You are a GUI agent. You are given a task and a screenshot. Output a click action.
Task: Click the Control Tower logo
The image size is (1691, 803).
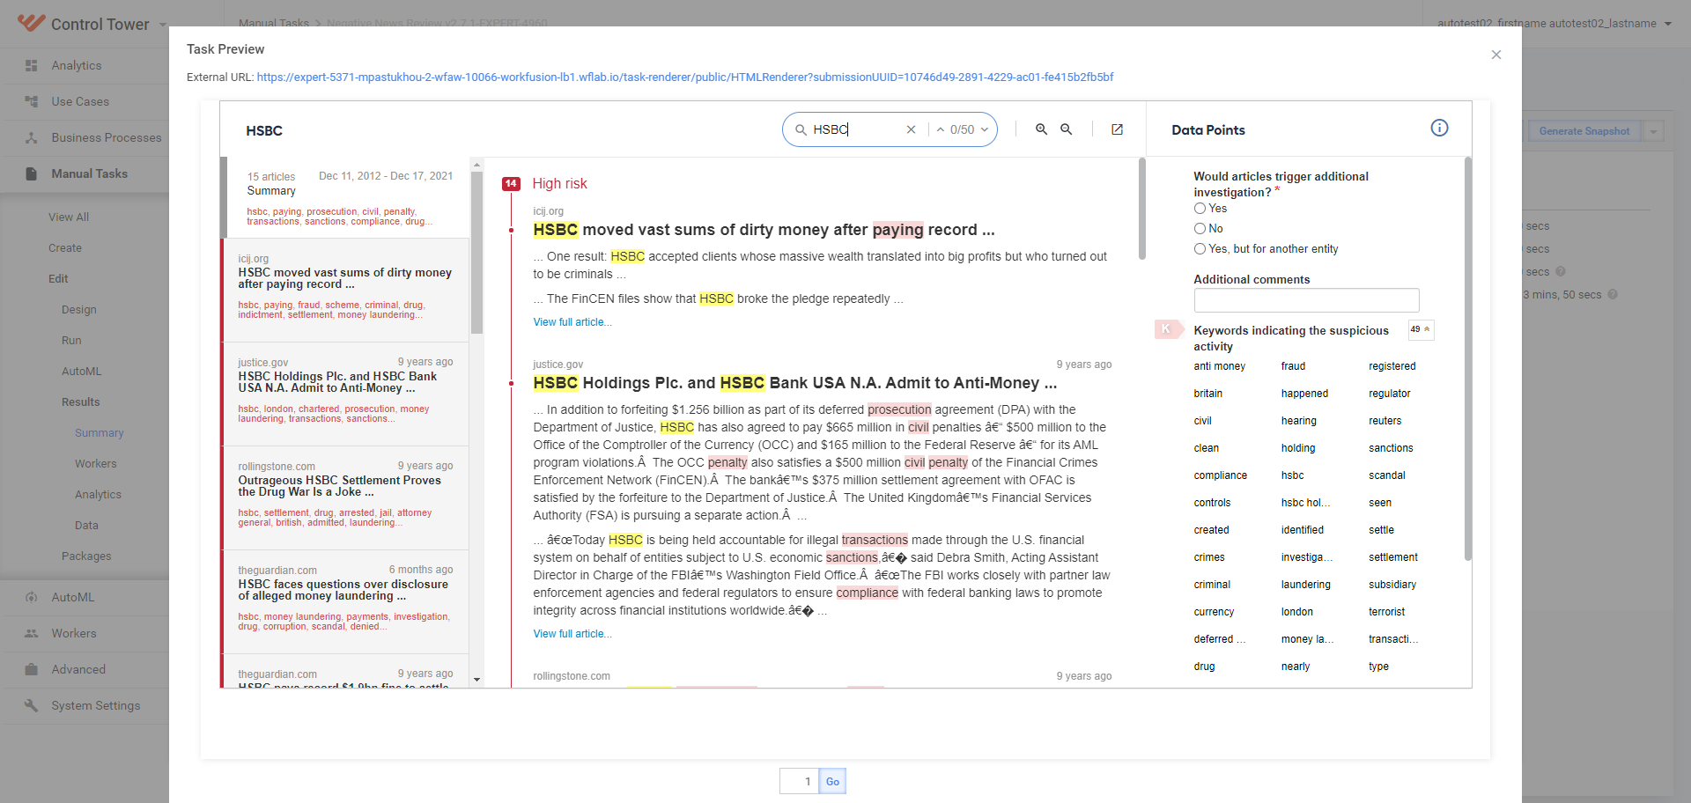31,23
